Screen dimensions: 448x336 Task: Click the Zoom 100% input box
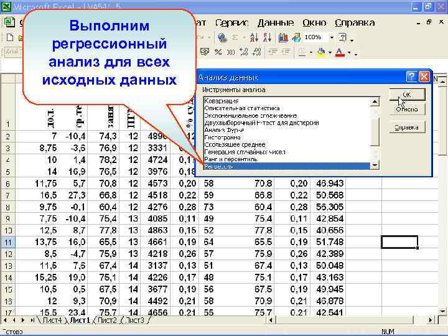(315, 37)
